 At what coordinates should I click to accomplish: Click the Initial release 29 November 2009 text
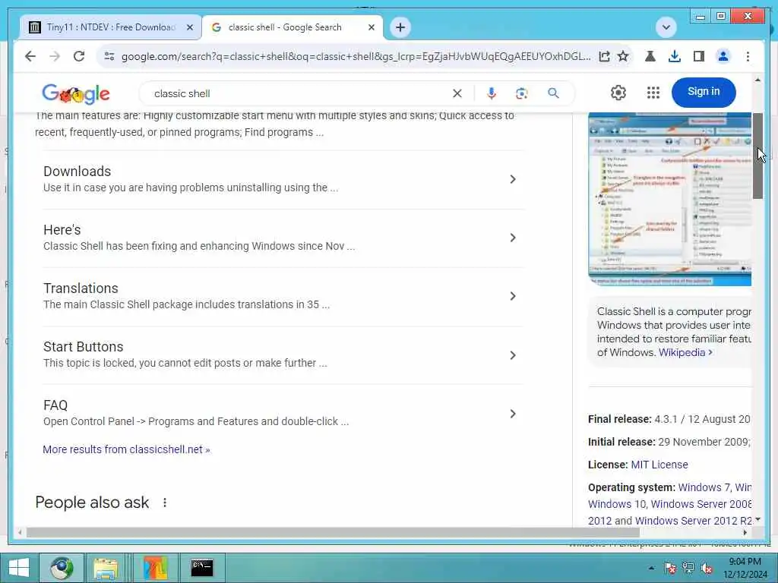coord(669,443)
